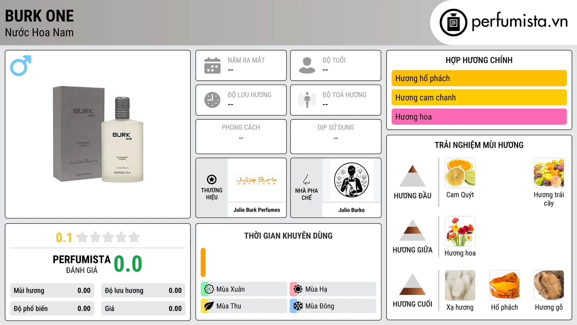
Task: Click the Hương gỗ note label
Action: pos(549,307)
